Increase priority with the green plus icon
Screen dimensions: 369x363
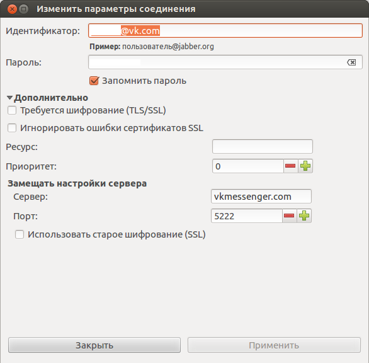(305, 166)
